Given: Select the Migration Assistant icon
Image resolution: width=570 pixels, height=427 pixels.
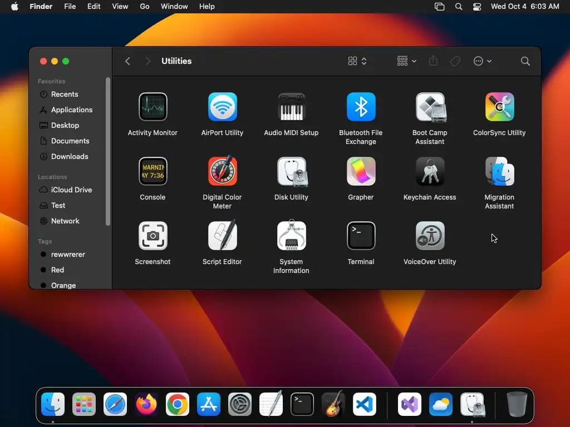Looking at the screenshot, I should click(499, 171).
